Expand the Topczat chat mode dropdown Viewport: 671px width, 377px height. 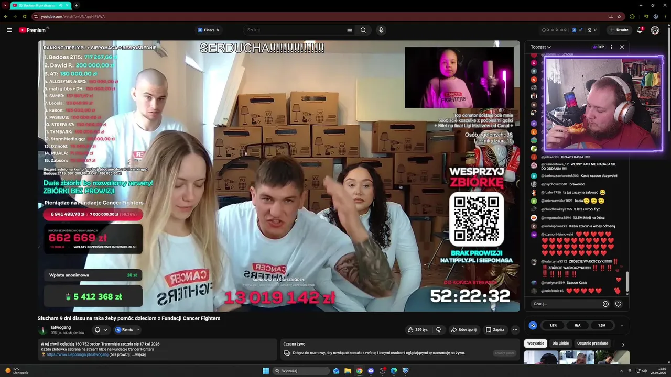tap(540, 47)
